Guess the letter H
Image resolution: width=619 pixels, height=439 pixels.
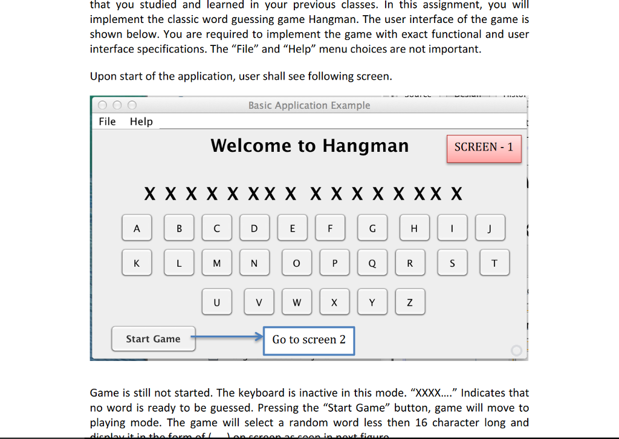coord(414,227)
